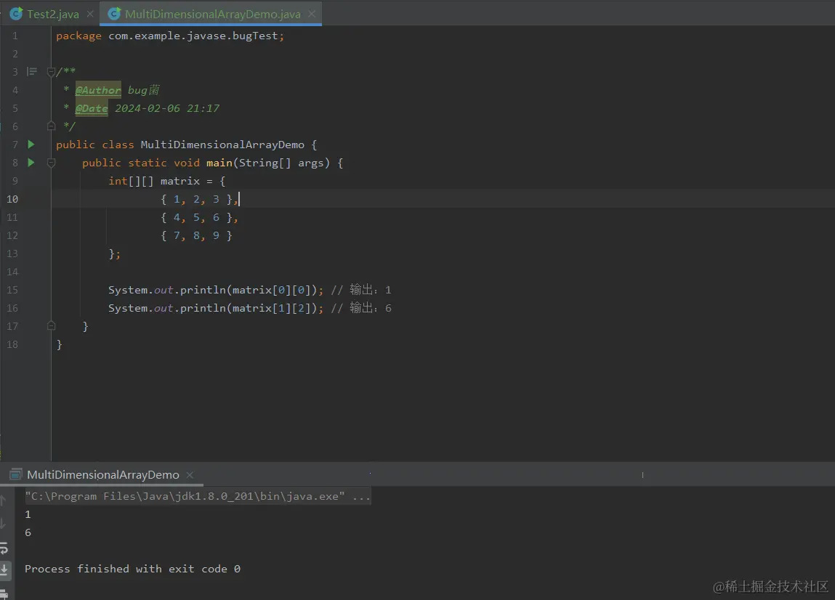Click the fold end marker beside */
The width and height of the screenshot is (835, 600).
(x=51, y=126)
